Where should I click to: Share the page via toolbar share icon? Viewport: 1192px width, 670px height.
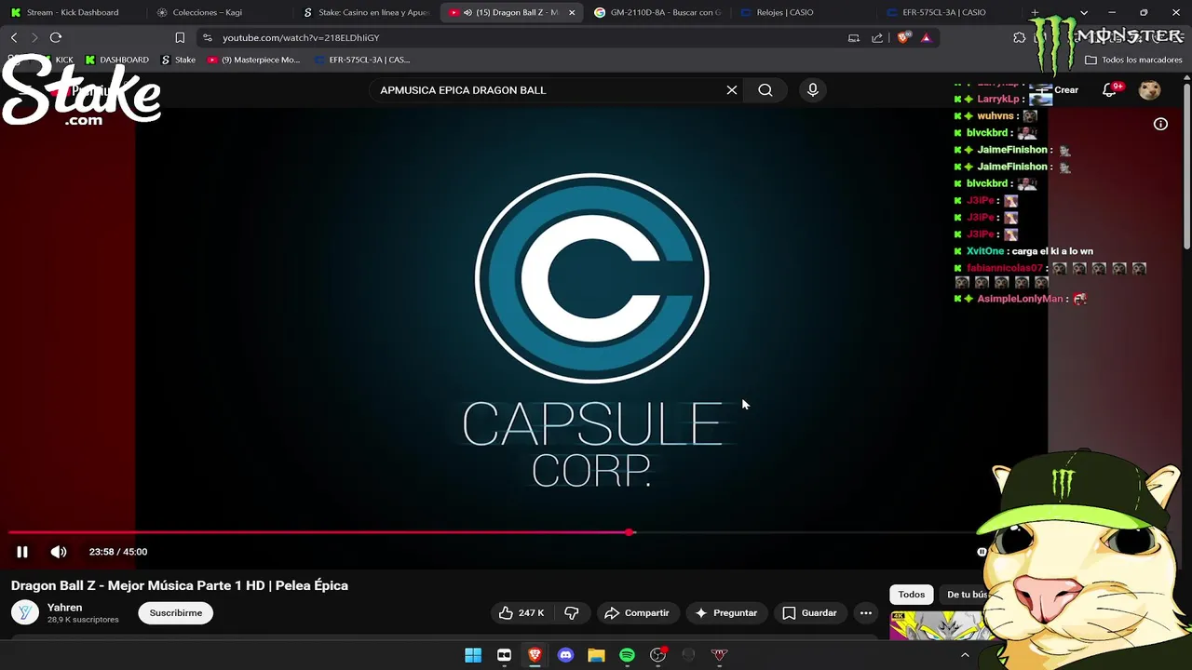coord(877,37)
